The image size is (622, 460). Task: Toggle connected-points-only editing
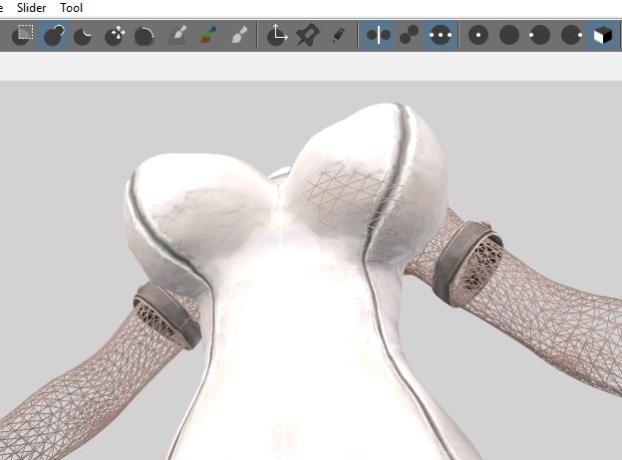click(409, 36)
